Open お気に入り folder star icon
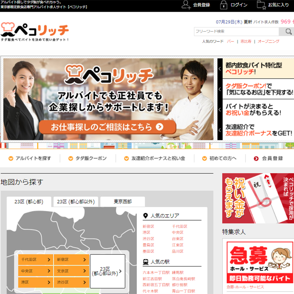The image size is (294, 294). coord(261,5)
